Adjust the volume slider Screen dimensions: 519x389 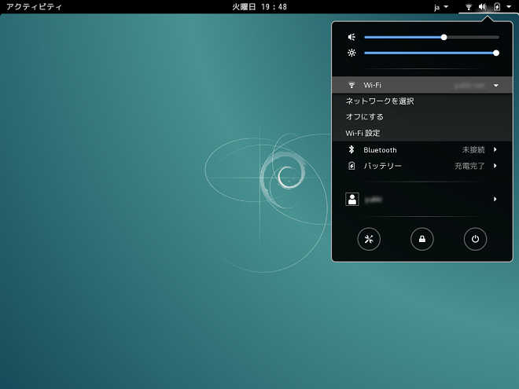pyautogui.click(x=432, y=37)
